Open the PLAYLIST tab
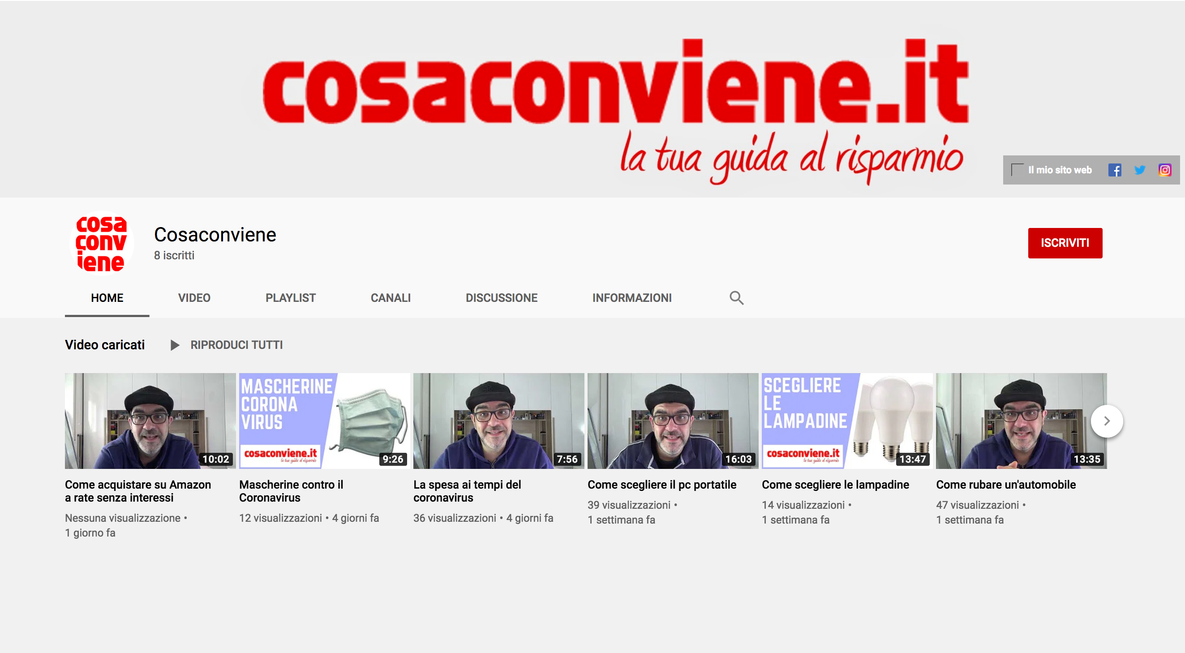This screenshot has height=653, width=1185. click(x=290, y=298)
